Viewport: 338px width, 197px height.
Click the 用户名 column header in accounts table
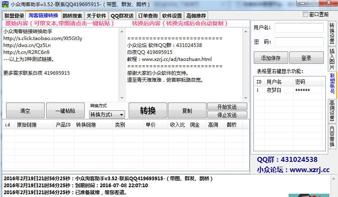(x=279, y=82)
